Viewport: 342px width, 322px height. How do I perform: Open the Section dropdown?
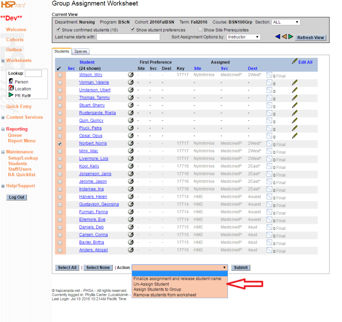[x=286, y=22]
